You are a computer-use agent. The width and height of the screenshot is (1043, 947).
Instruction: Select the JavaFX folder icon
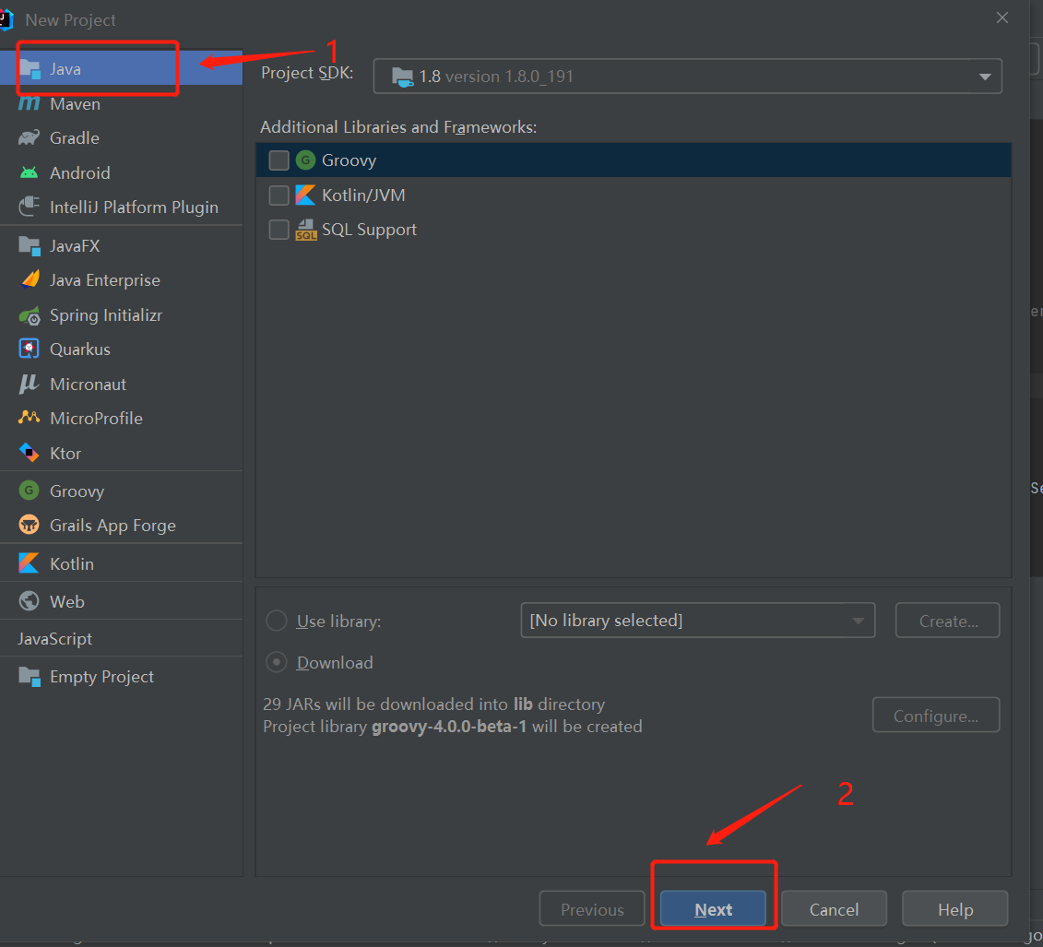(30, 245)
